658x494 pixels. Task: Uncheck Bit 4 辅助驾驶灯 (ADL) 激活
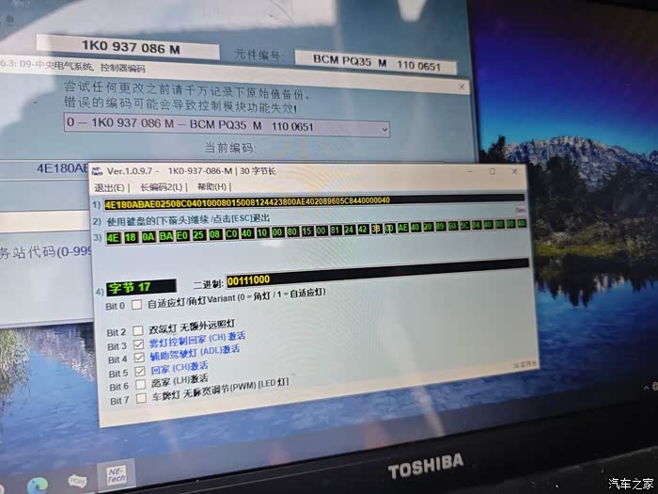point(139,358)
